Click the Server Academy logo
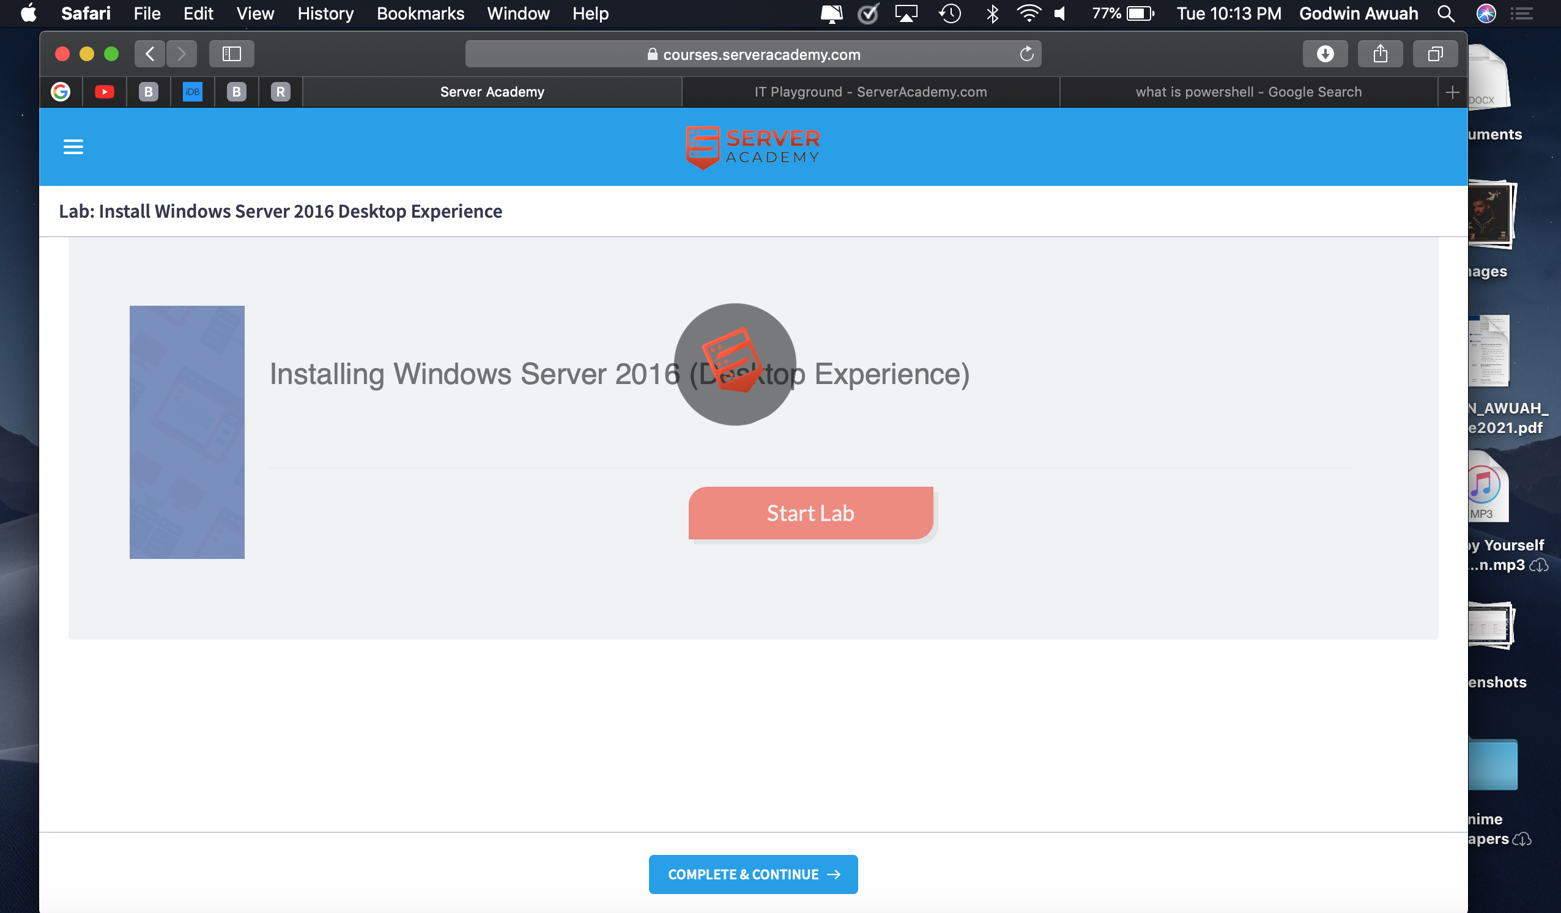This screenshot has width=1561, height=913. point(752,147)
